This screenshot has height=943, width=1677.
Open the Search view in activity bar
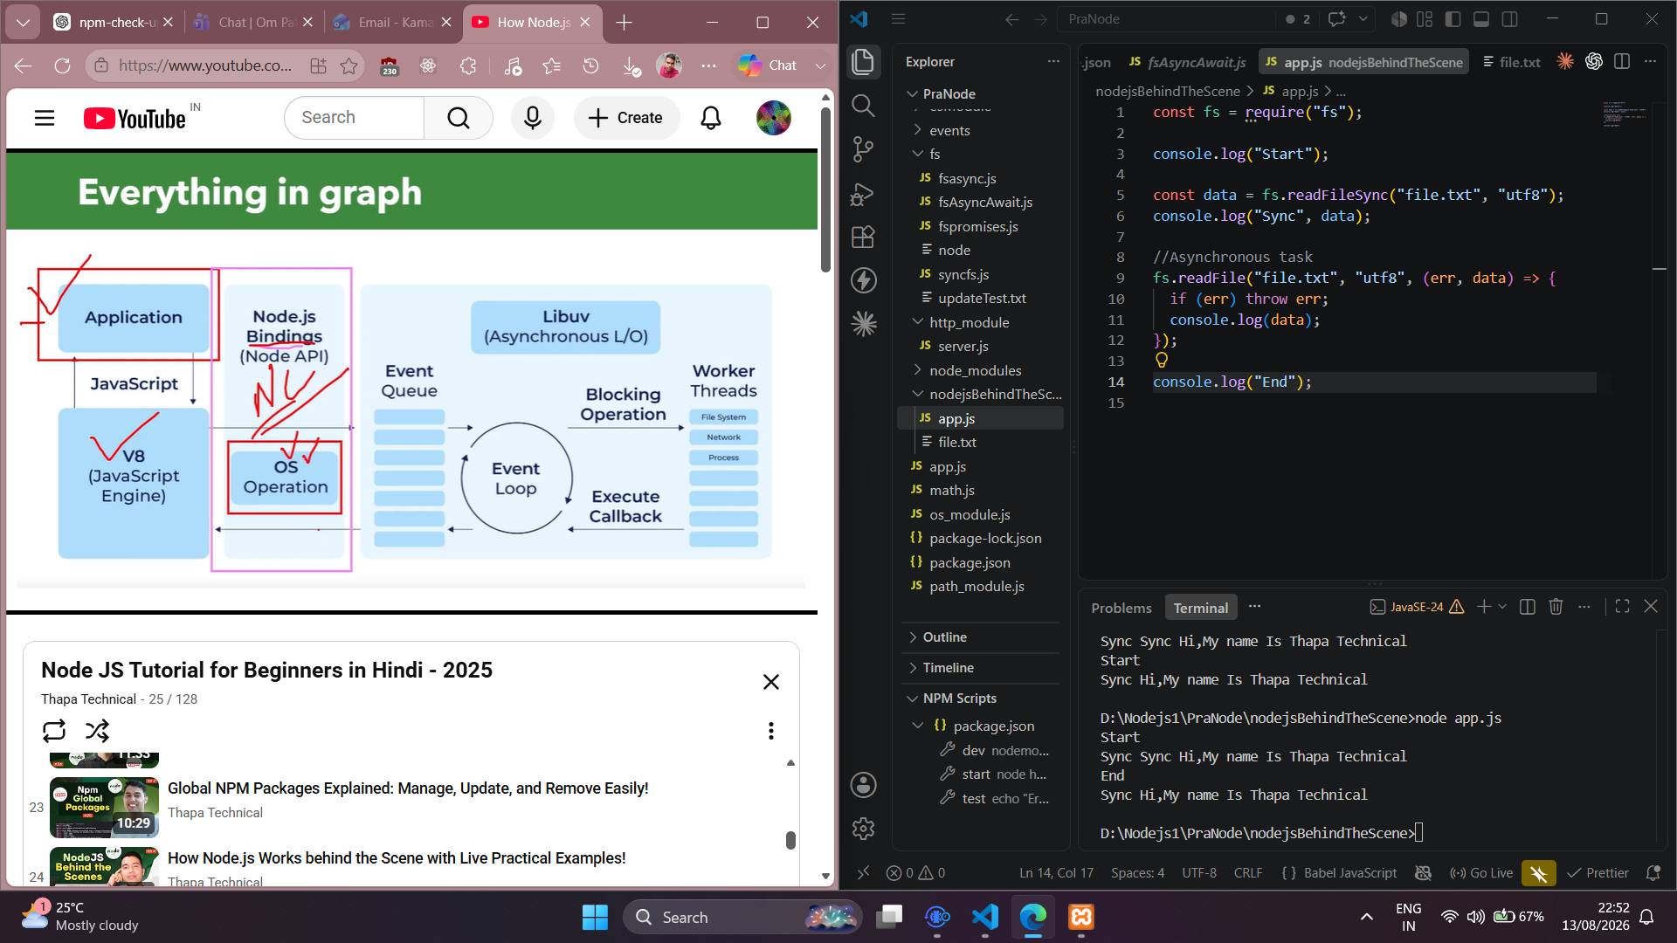[863, 106]
